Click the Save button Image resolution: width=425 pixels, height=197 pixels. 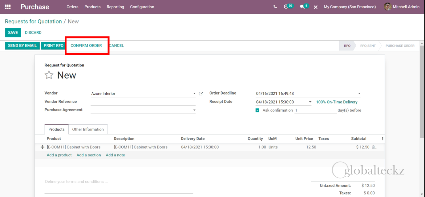point(13,33)
